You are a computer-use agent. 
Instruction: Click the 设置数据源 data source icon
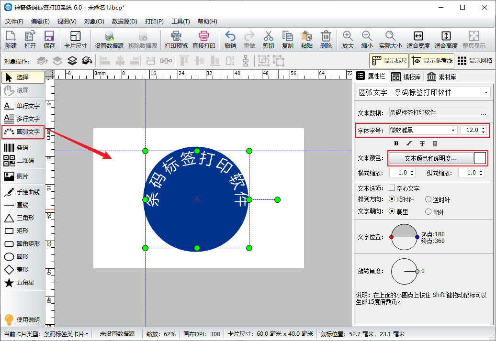tap(109, 40)
